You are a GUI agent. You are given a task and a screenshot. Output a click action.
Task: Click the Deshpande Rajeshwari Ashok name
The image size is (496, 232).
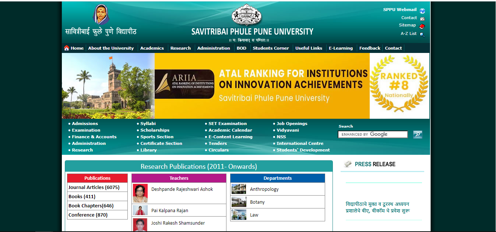click(x=182, y=189)
